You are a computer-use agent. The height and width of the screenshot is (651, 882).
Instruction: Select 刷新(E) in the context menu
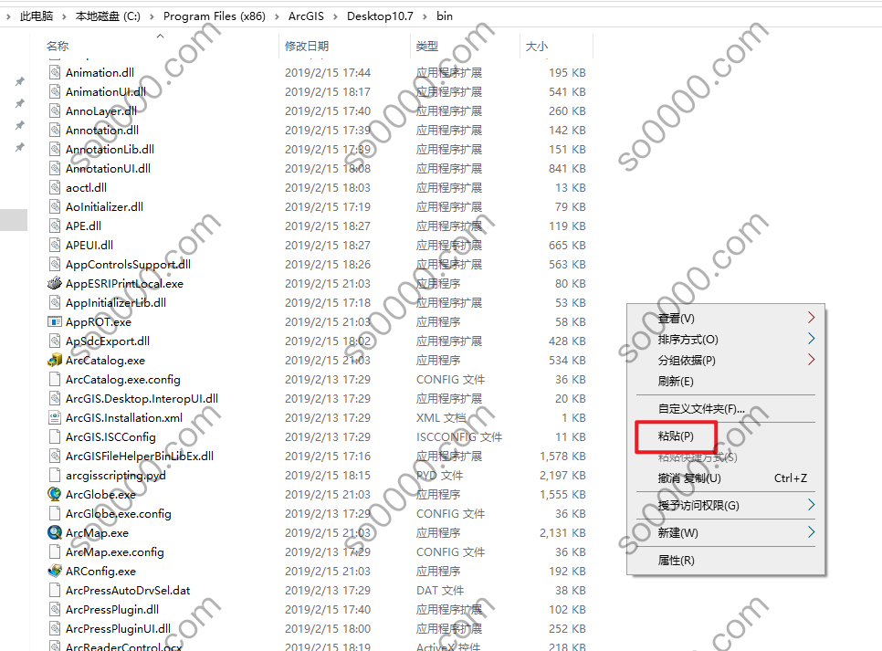pos(676,382)
